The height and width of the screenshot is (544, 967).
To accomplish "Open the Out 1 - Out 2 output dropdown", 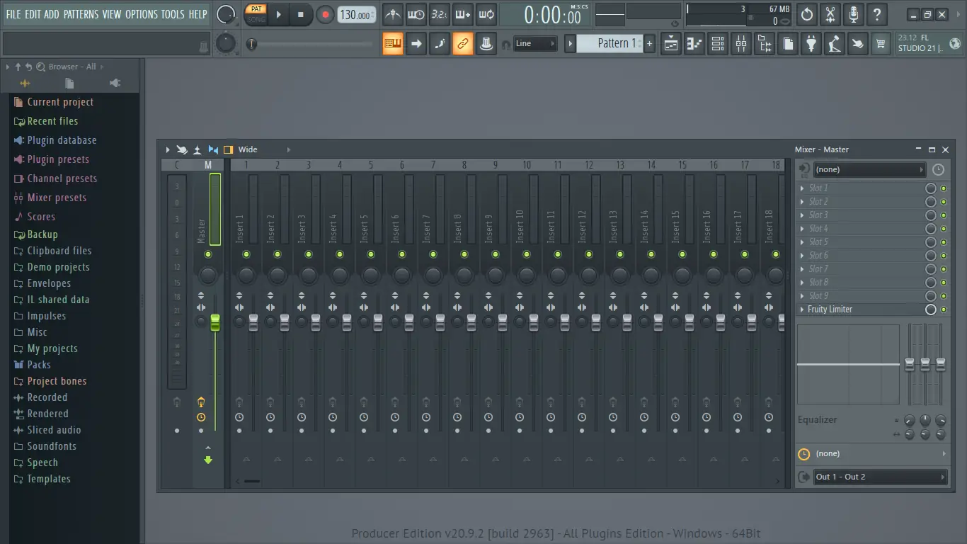I will click(880, 476).
